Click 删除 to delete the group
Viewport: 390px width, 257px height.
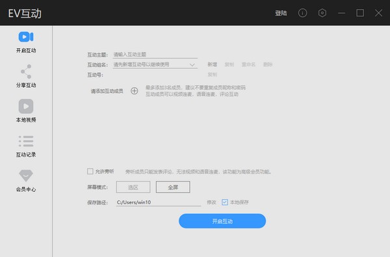point(268,64)
